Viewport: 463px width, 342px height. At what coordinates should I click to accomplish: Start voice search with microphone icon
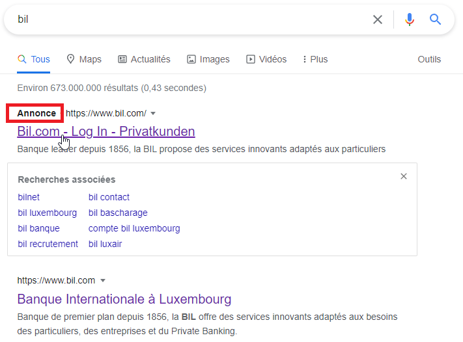(409, 20)
